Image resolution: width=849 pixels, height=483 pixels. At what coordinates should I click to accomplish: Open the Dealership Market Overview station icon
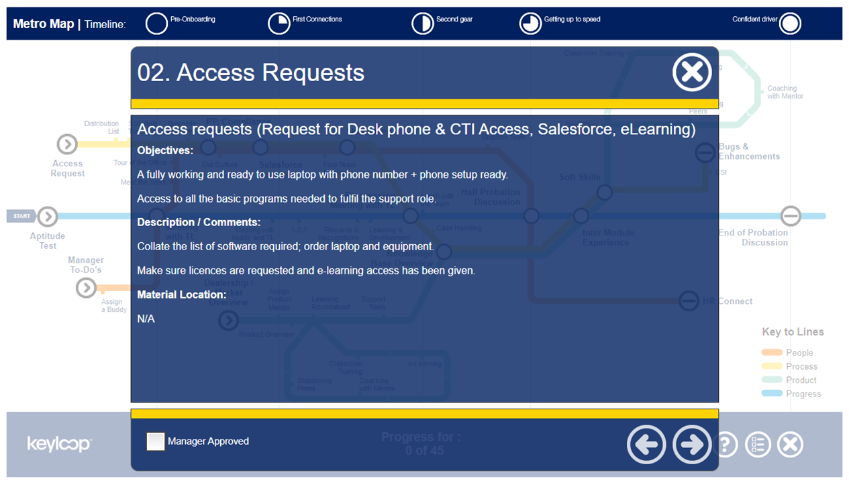[x=229, y=321]
